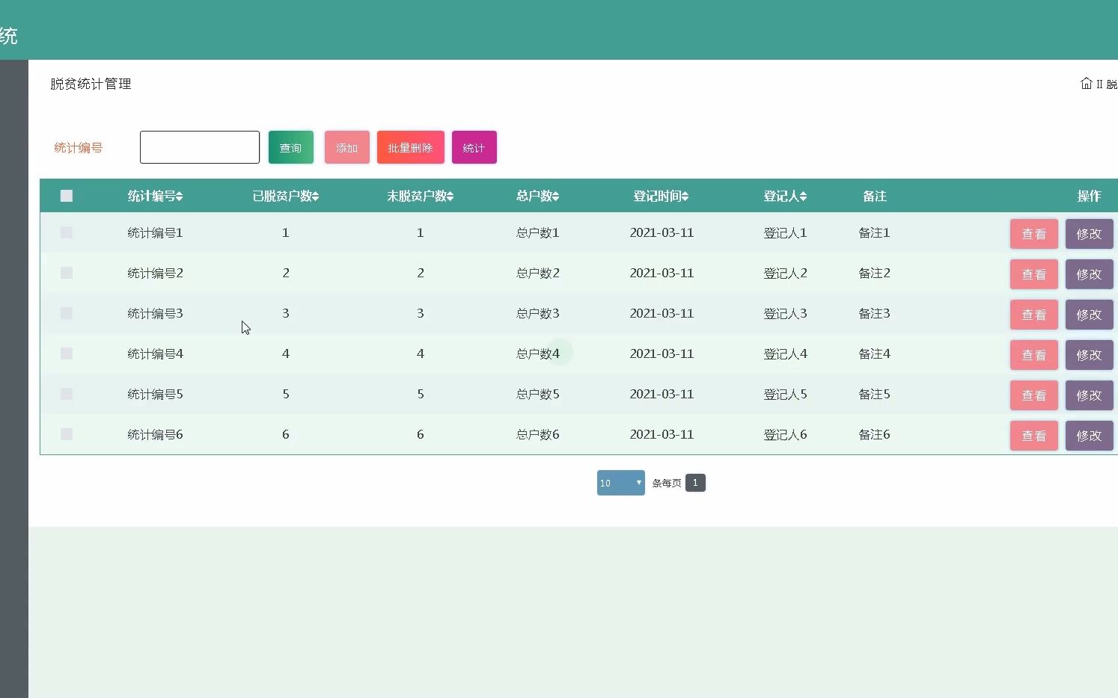Go to page 1 in pagination
The height and width of the screenshot is (698, 1118).
(695, 483)
